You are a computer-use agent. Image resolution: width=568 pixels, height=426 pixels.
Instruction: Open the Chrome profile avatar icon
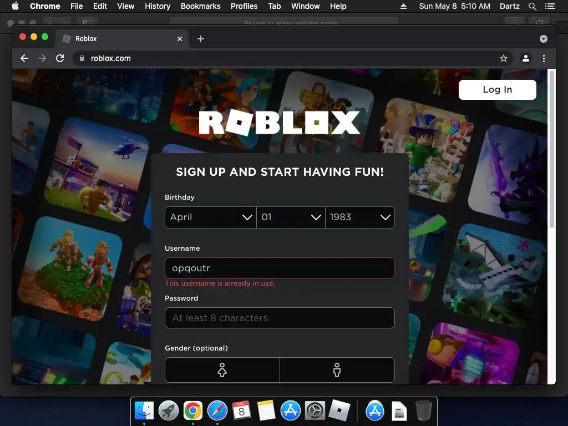point(526,58)
